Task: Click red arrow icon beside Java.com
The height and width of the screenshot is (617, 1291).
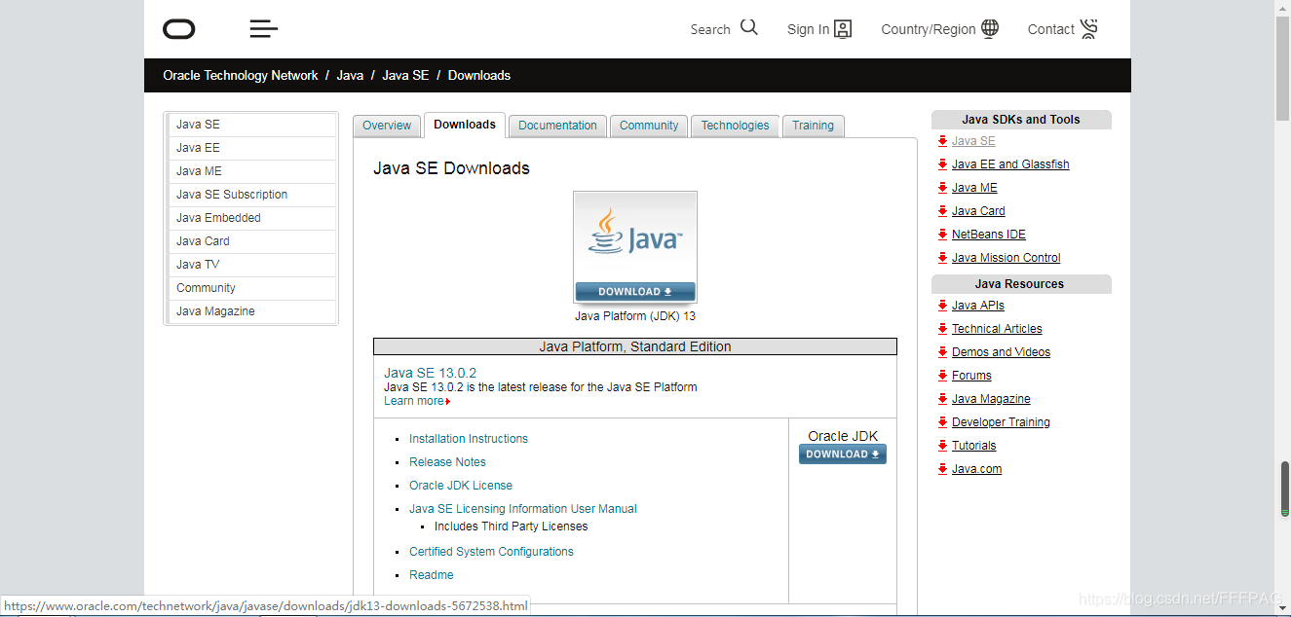Action: (x=942, y=469)
